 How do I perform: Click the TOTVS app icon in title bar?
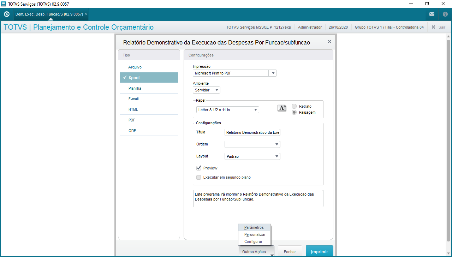(4, 4)
